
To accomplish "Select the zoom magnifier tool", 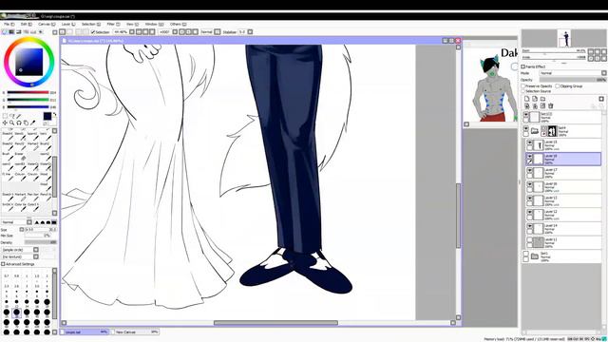I will (12, 123).
